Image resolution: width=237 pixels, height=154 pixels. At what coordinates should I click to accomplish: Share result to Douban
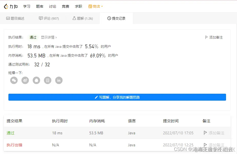[x=48, y=80]
